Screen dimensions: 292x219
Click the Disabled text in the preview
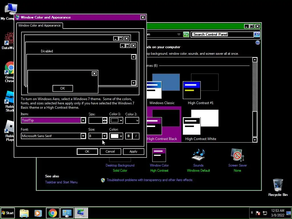tap(47, 51)
